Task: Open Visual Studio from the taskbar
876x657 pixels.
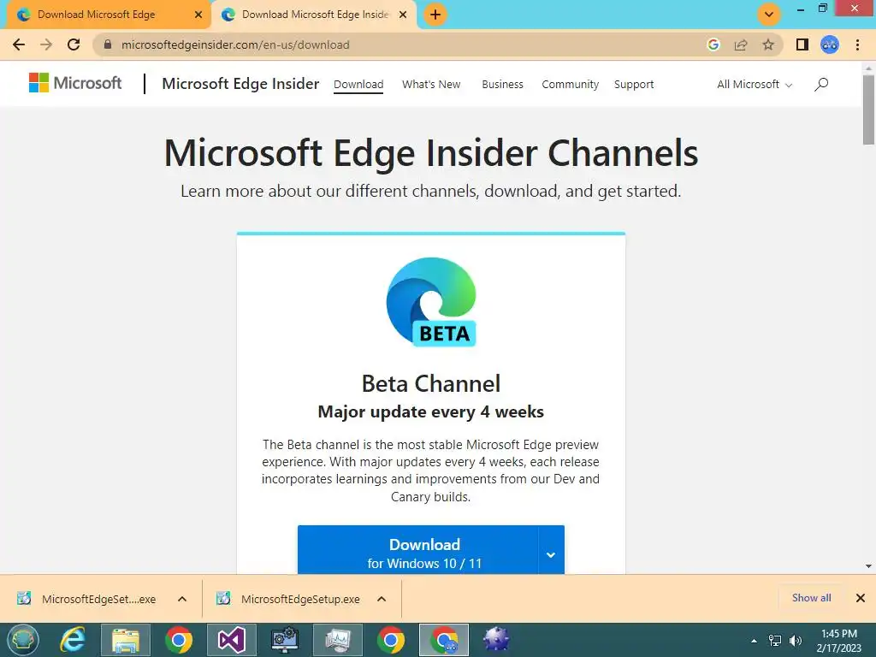Action: point(232,640)
